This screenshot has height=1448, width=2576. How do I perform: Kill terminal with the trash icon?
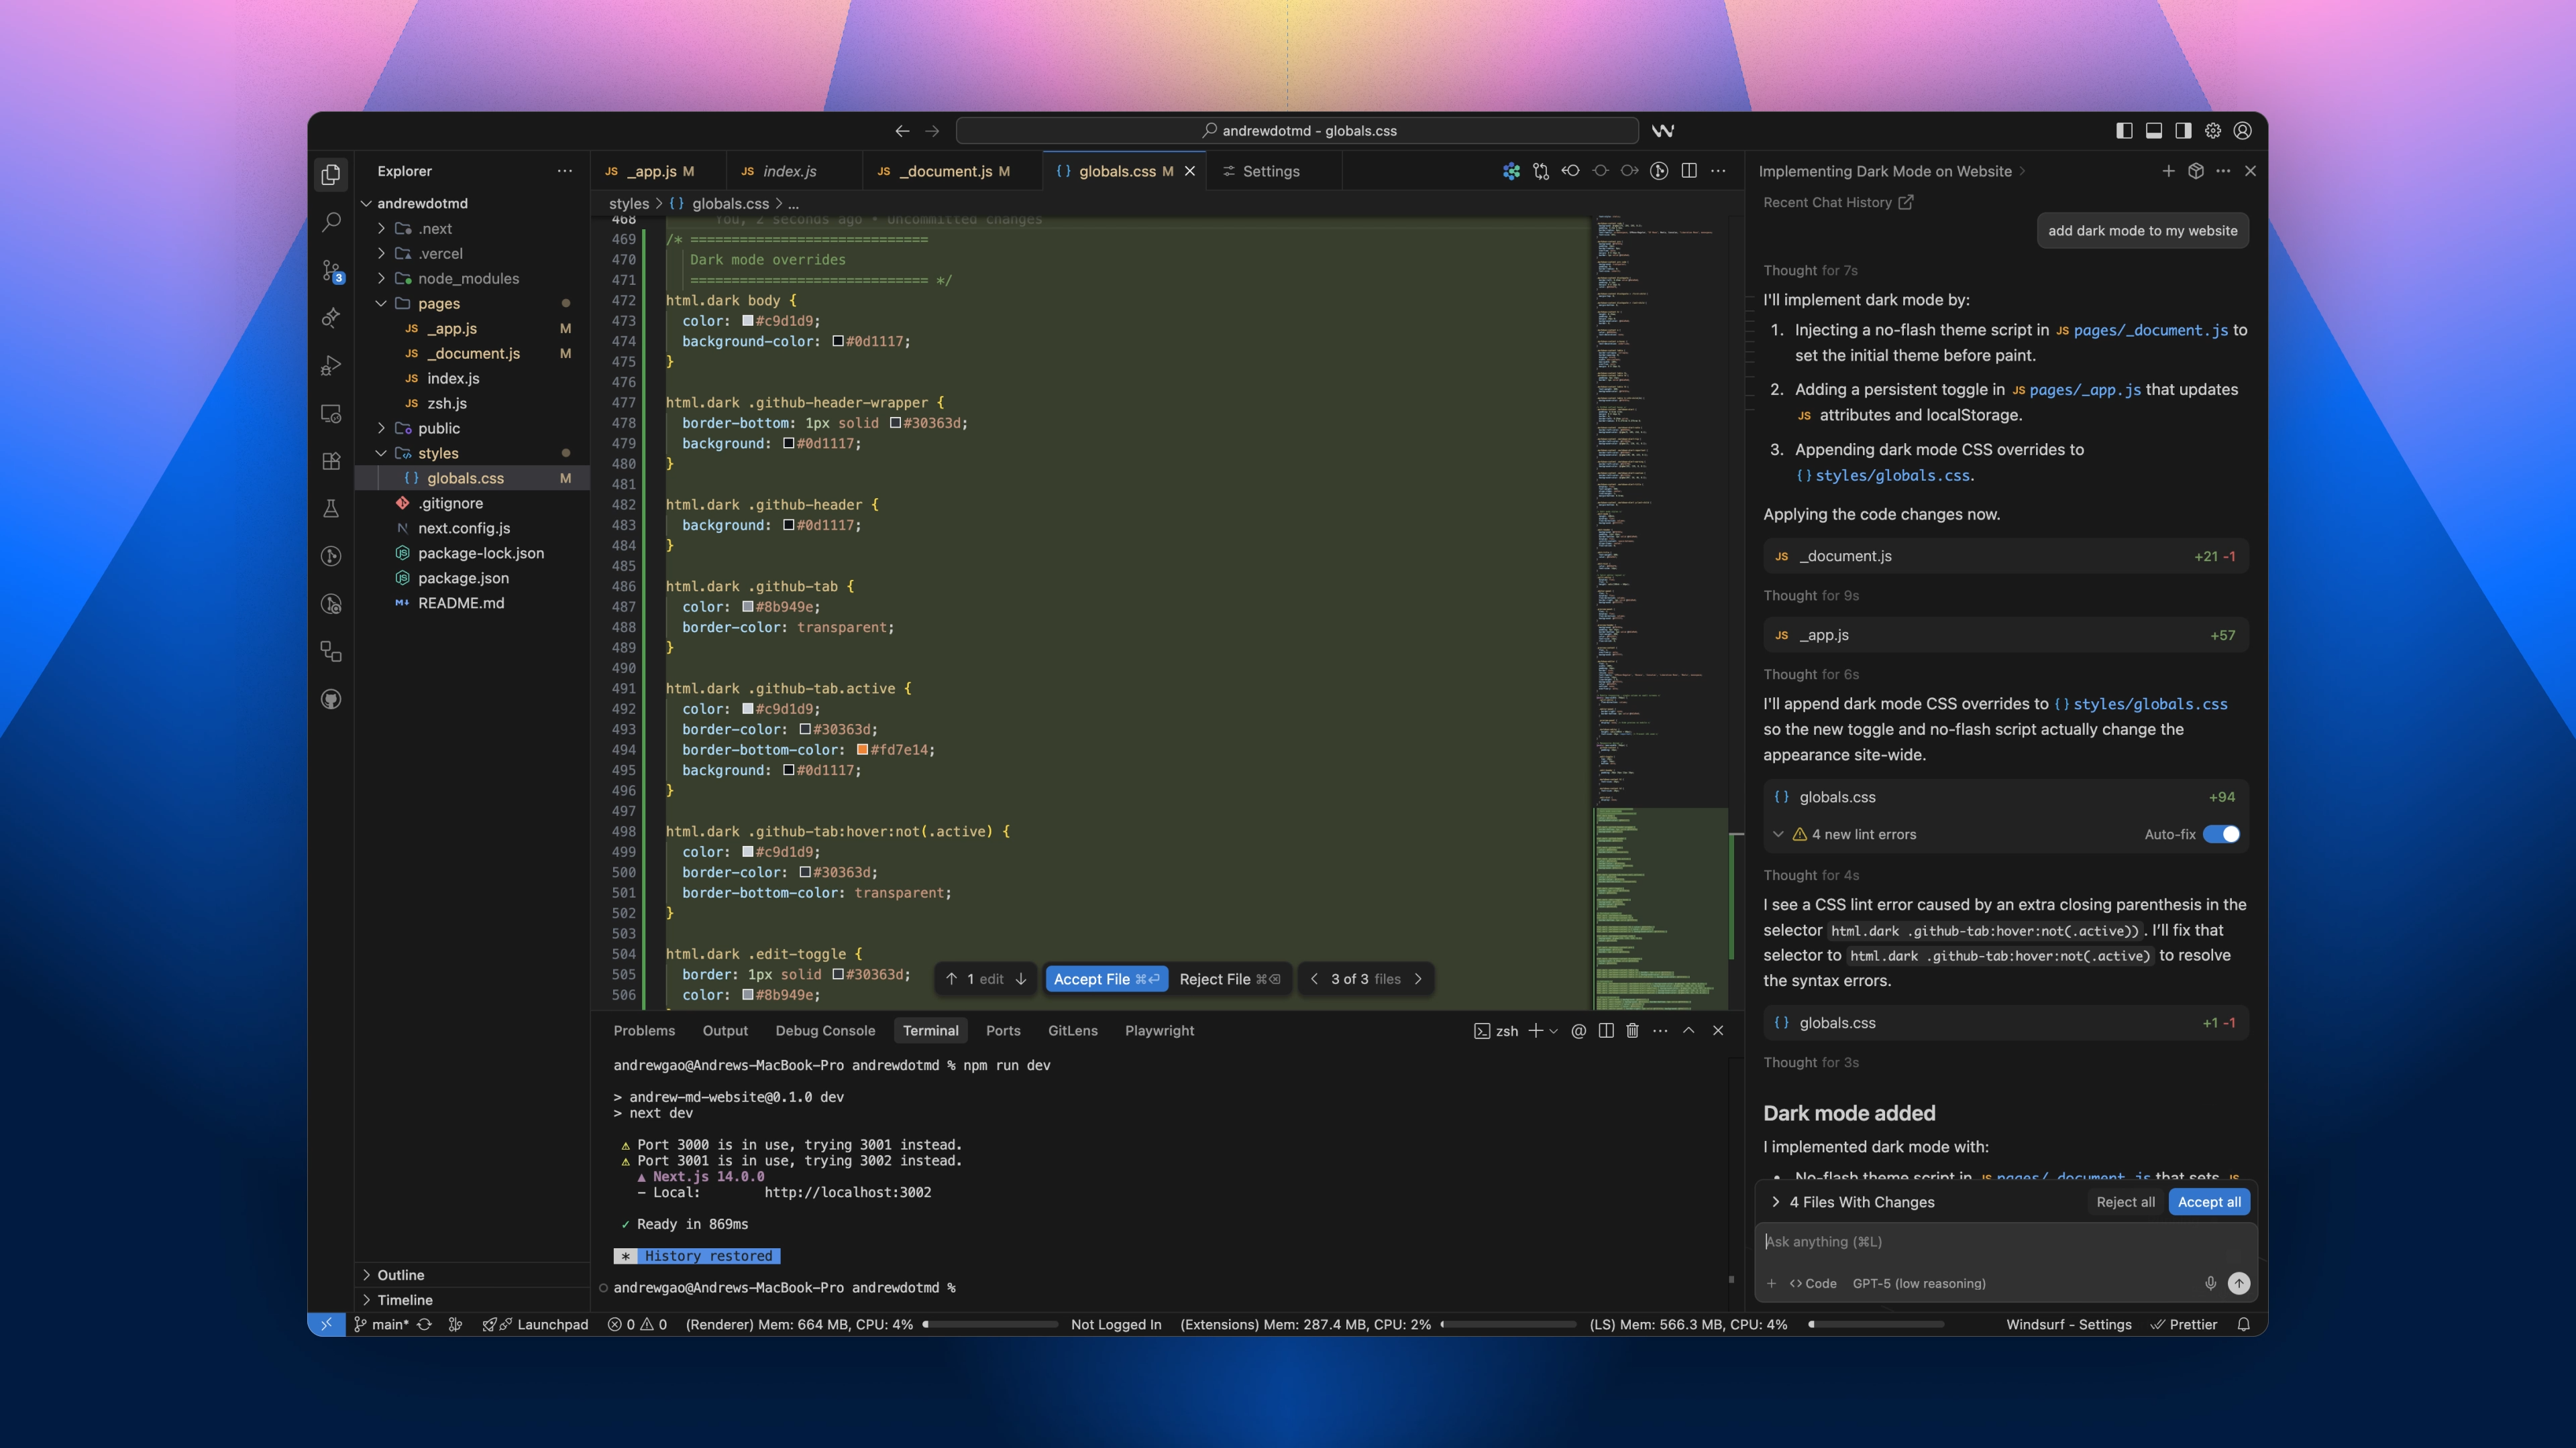[1632, 1030]
